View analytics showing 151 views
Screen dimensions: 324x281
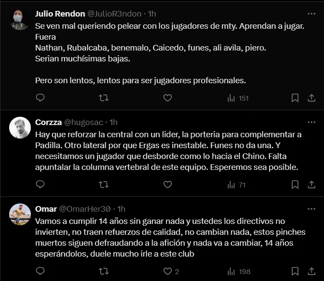pyautogui.click(x=238, y=98)
